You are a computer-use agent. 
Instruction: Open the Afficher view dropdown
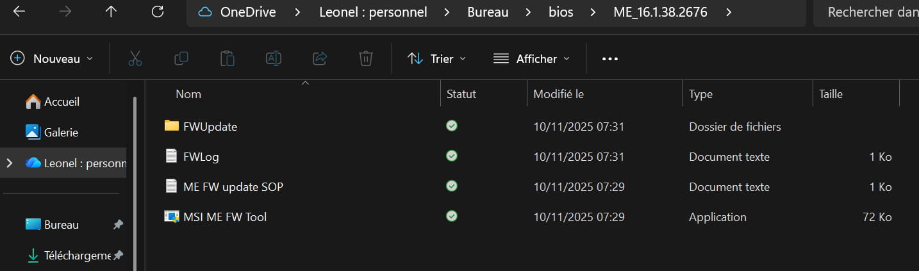point(531,59)
